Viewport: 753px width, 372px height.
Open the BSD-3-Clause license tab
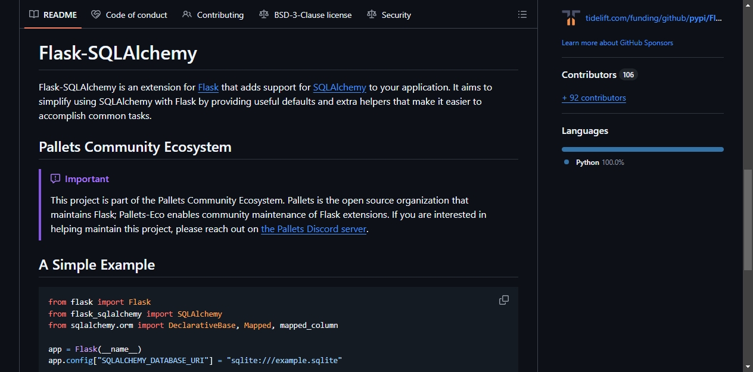click(306, 15)
